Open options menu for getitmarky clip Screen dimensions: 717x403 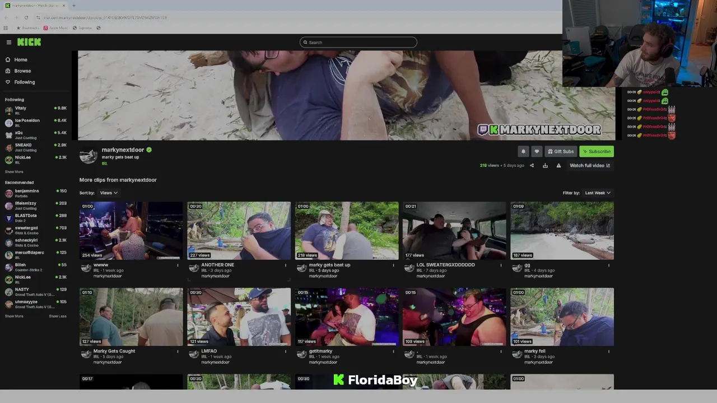(393, 352)
